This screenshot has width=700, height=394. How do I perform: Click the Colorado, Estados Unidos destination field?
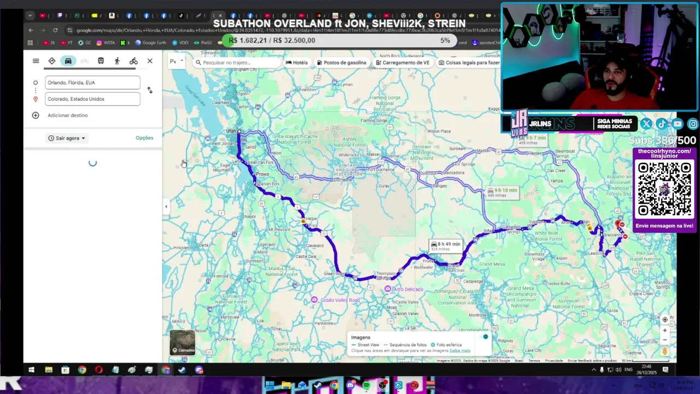tap(92, 99)
